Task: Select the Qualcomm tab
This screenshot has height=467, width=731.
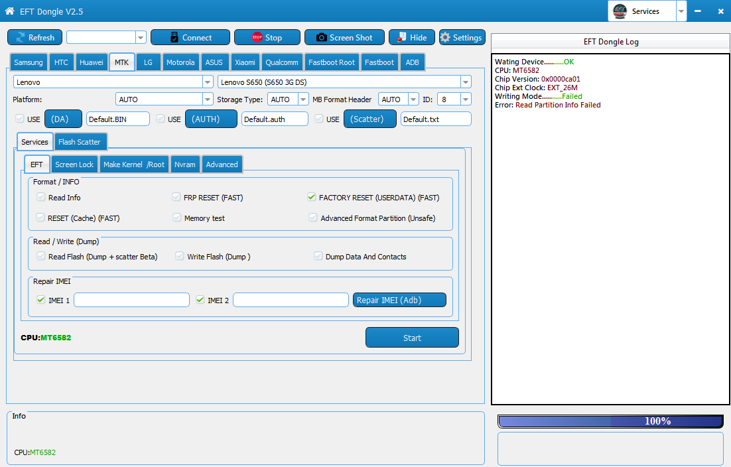Action: point(281,62)
